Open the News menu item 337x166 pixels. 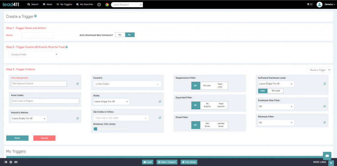click(47, 5)
